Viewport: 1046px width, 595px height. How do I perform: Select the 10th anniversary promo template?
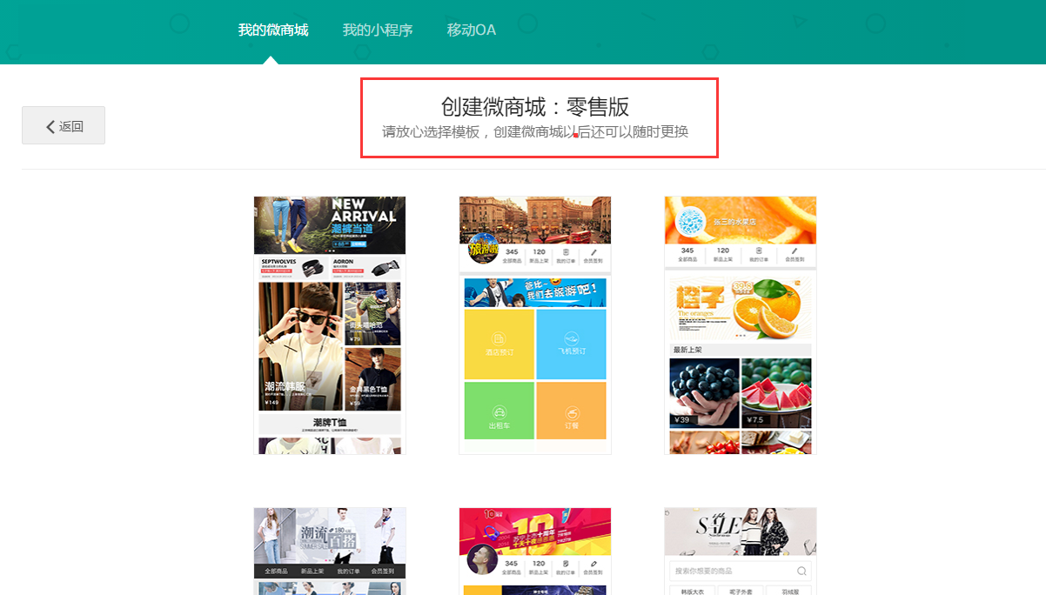point(535,550)
